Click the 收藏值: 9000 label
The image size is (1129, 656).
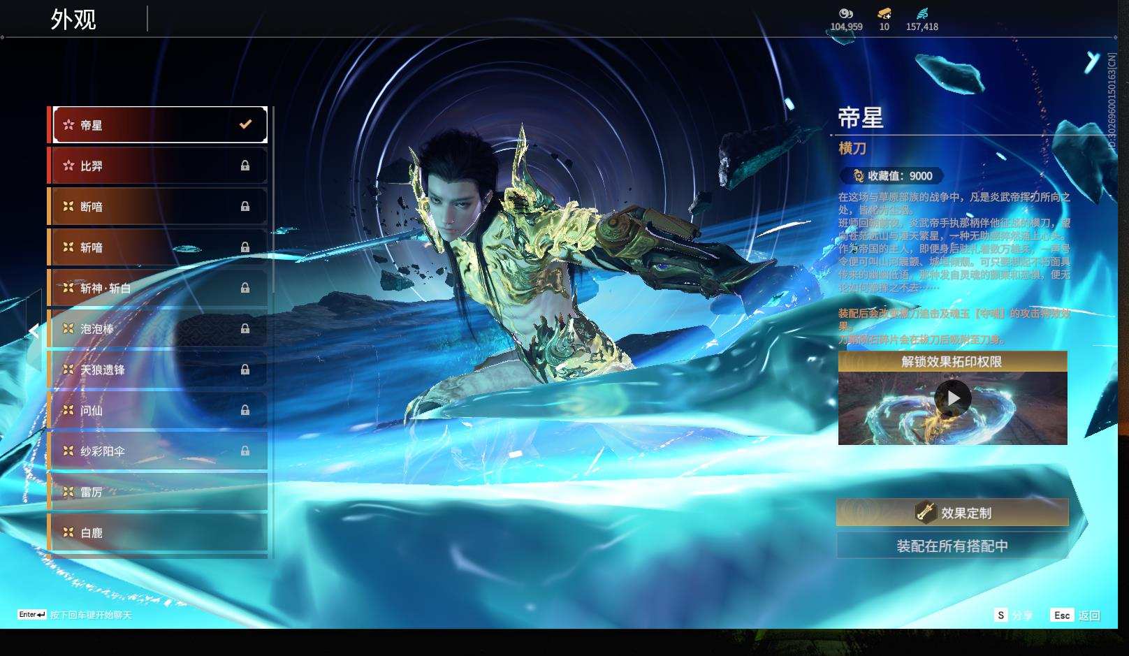900,176
